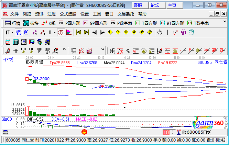Click the 论坛 button in title bar
Viewport: 229px width, 145px height.
[x=157, y=5]
